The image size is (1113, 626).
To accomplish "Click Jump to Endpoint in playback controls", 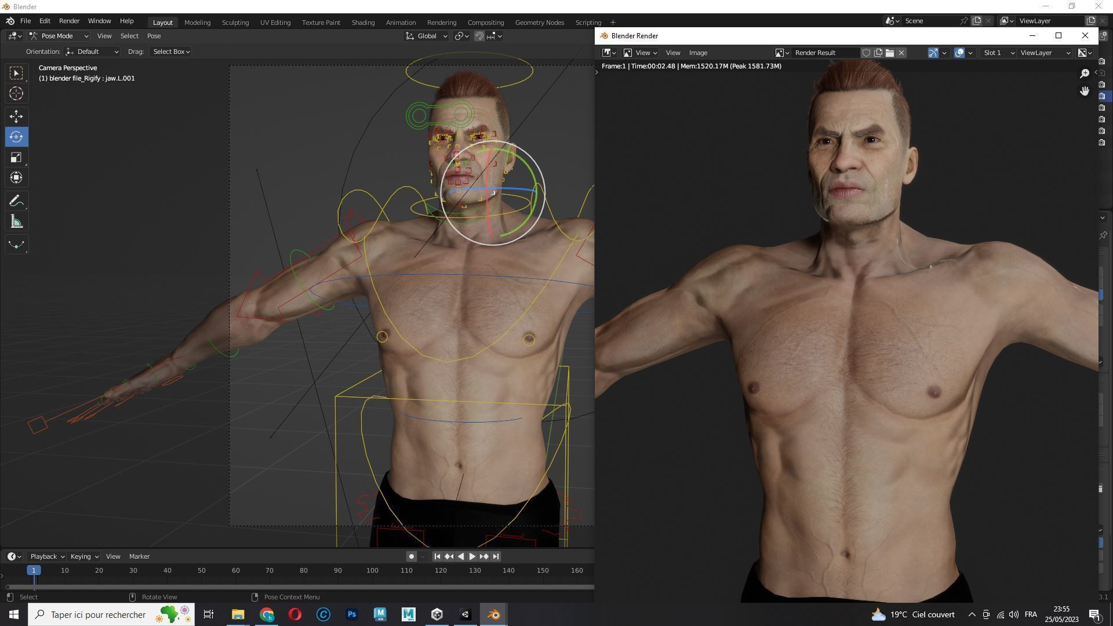I will pos(496,556).
